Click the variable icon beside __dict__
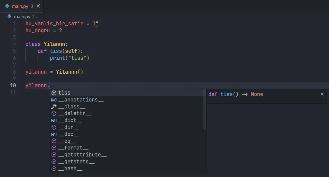 (54, 121)
